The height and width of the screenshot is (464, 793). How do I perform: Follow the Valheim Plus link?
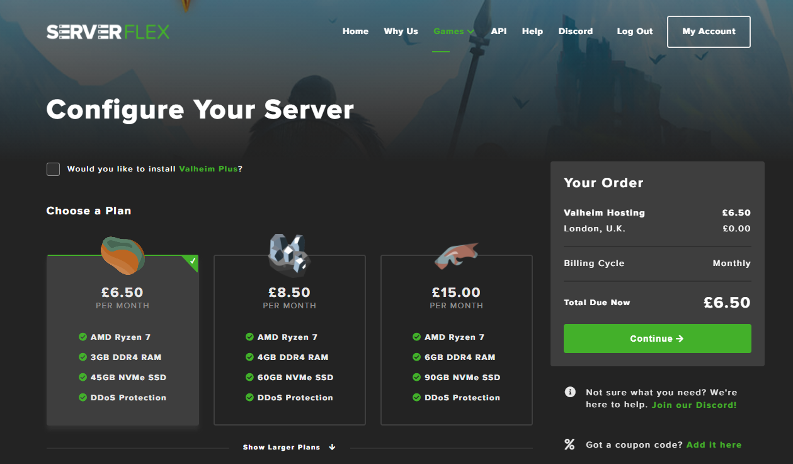pyautogui.click(x=208, y=169)
